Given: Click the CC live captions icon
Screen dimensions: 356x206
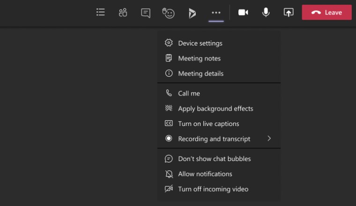Looking at the screenshot, I should (169, 123).
